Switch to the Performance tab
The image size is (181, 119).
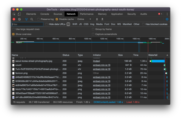coord(87,14)
